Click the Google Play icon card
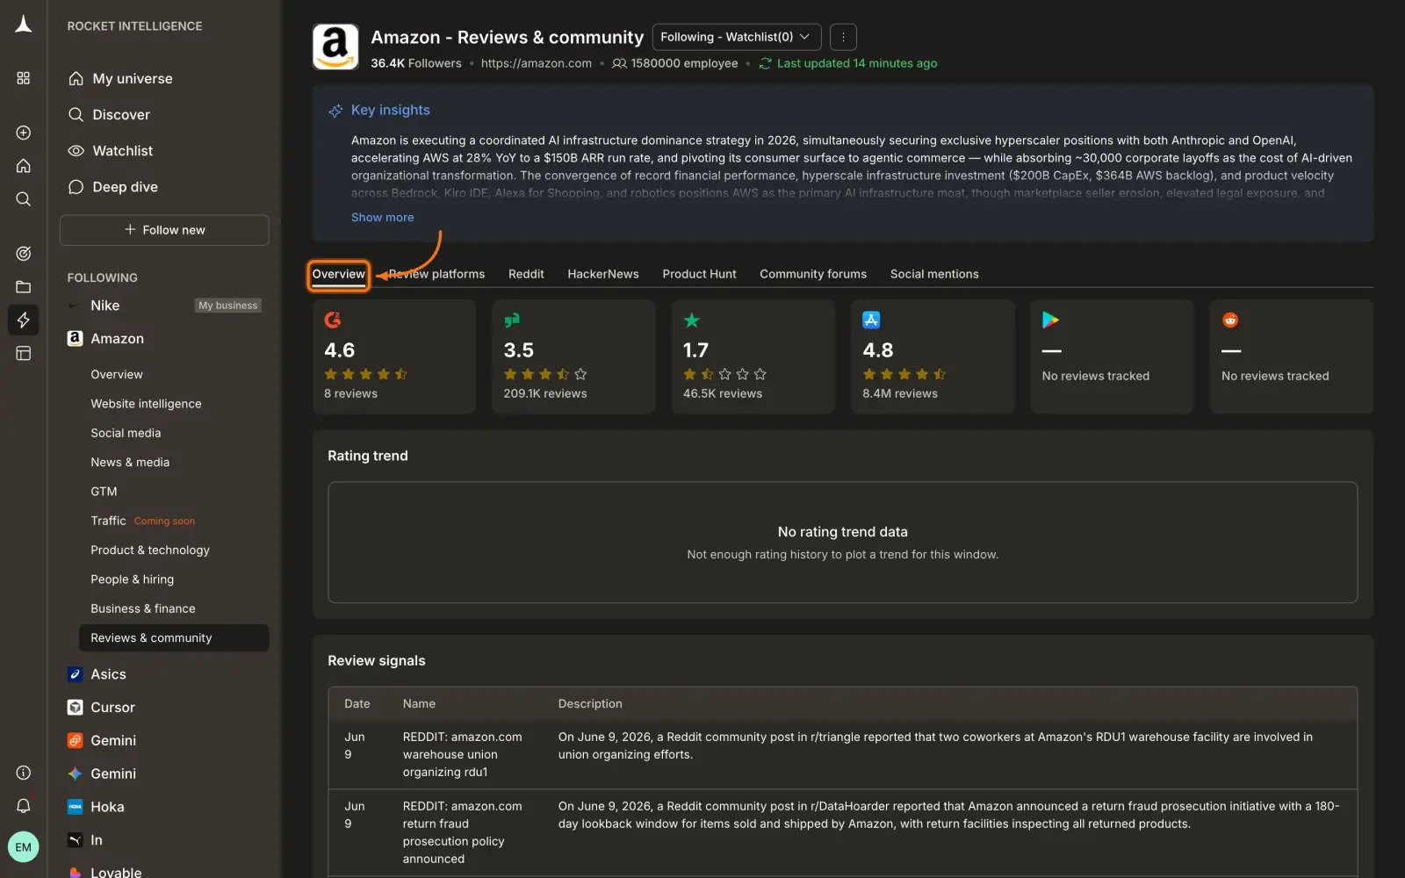Viewport: 1405px width, 878px height. 1050,320
